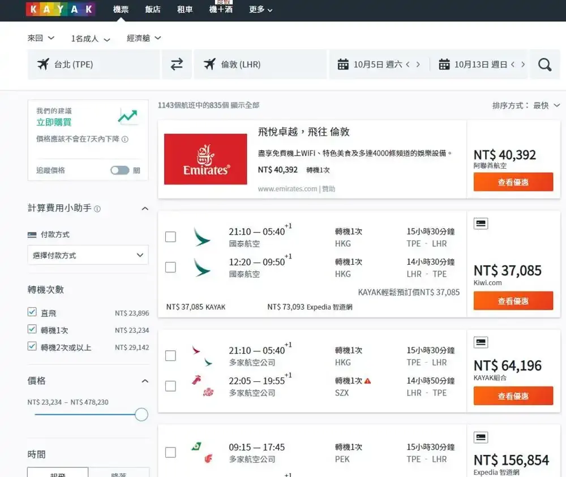Switch to the 起飛 time tab
This screenshot has height=477, width=566.
(x=58, y=472)
